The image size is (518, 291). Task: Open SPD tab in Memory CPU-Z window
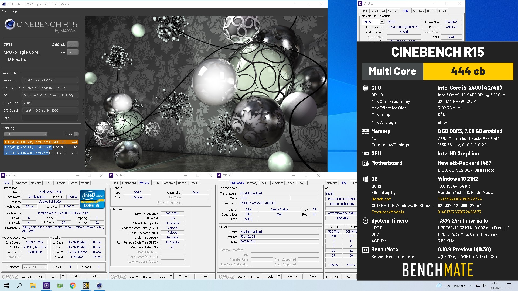click(156, 183)
